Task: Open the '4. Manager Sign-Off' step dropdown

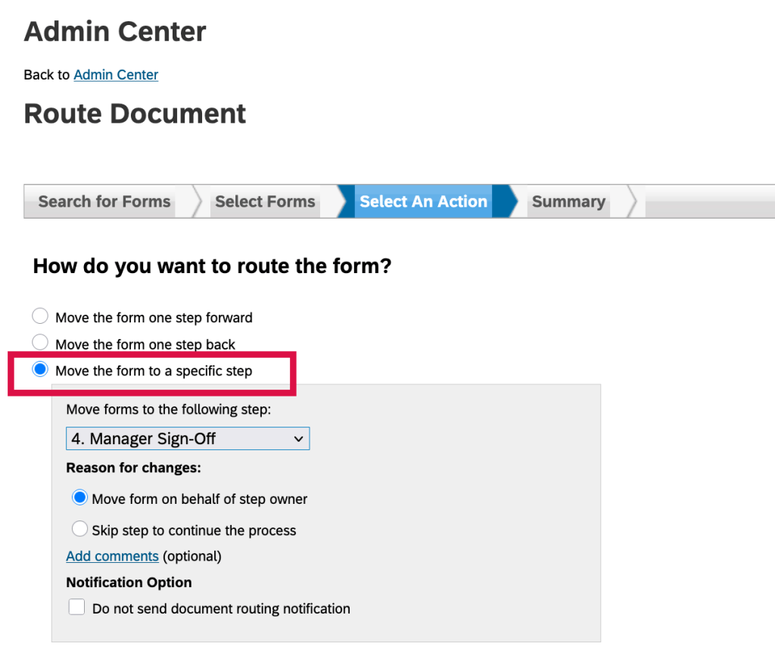Action: [x=187, y=439]
